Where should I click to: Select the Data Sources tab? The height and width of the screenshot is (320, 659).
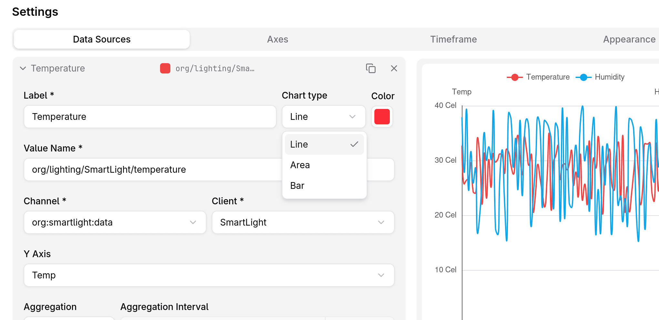(x=101, y=39)
